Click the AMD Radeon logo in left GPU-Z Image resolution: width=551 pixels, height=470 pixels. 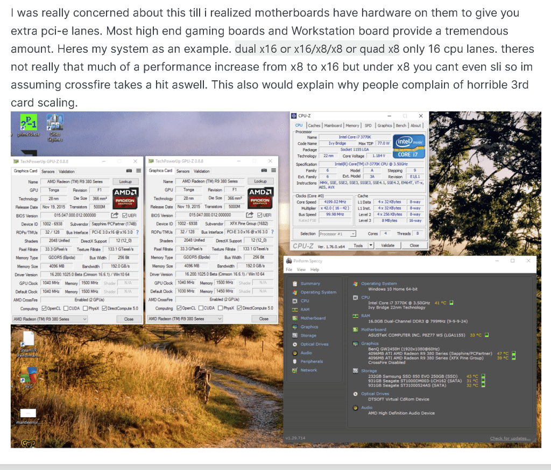[x=125, y=198]
